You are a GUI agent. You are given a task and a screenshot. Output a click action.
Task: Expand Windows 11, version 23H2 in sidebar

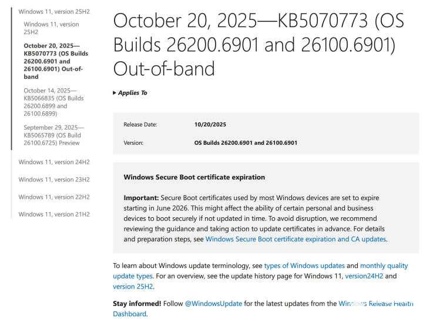pyautogui.click(x=54, y=180)
